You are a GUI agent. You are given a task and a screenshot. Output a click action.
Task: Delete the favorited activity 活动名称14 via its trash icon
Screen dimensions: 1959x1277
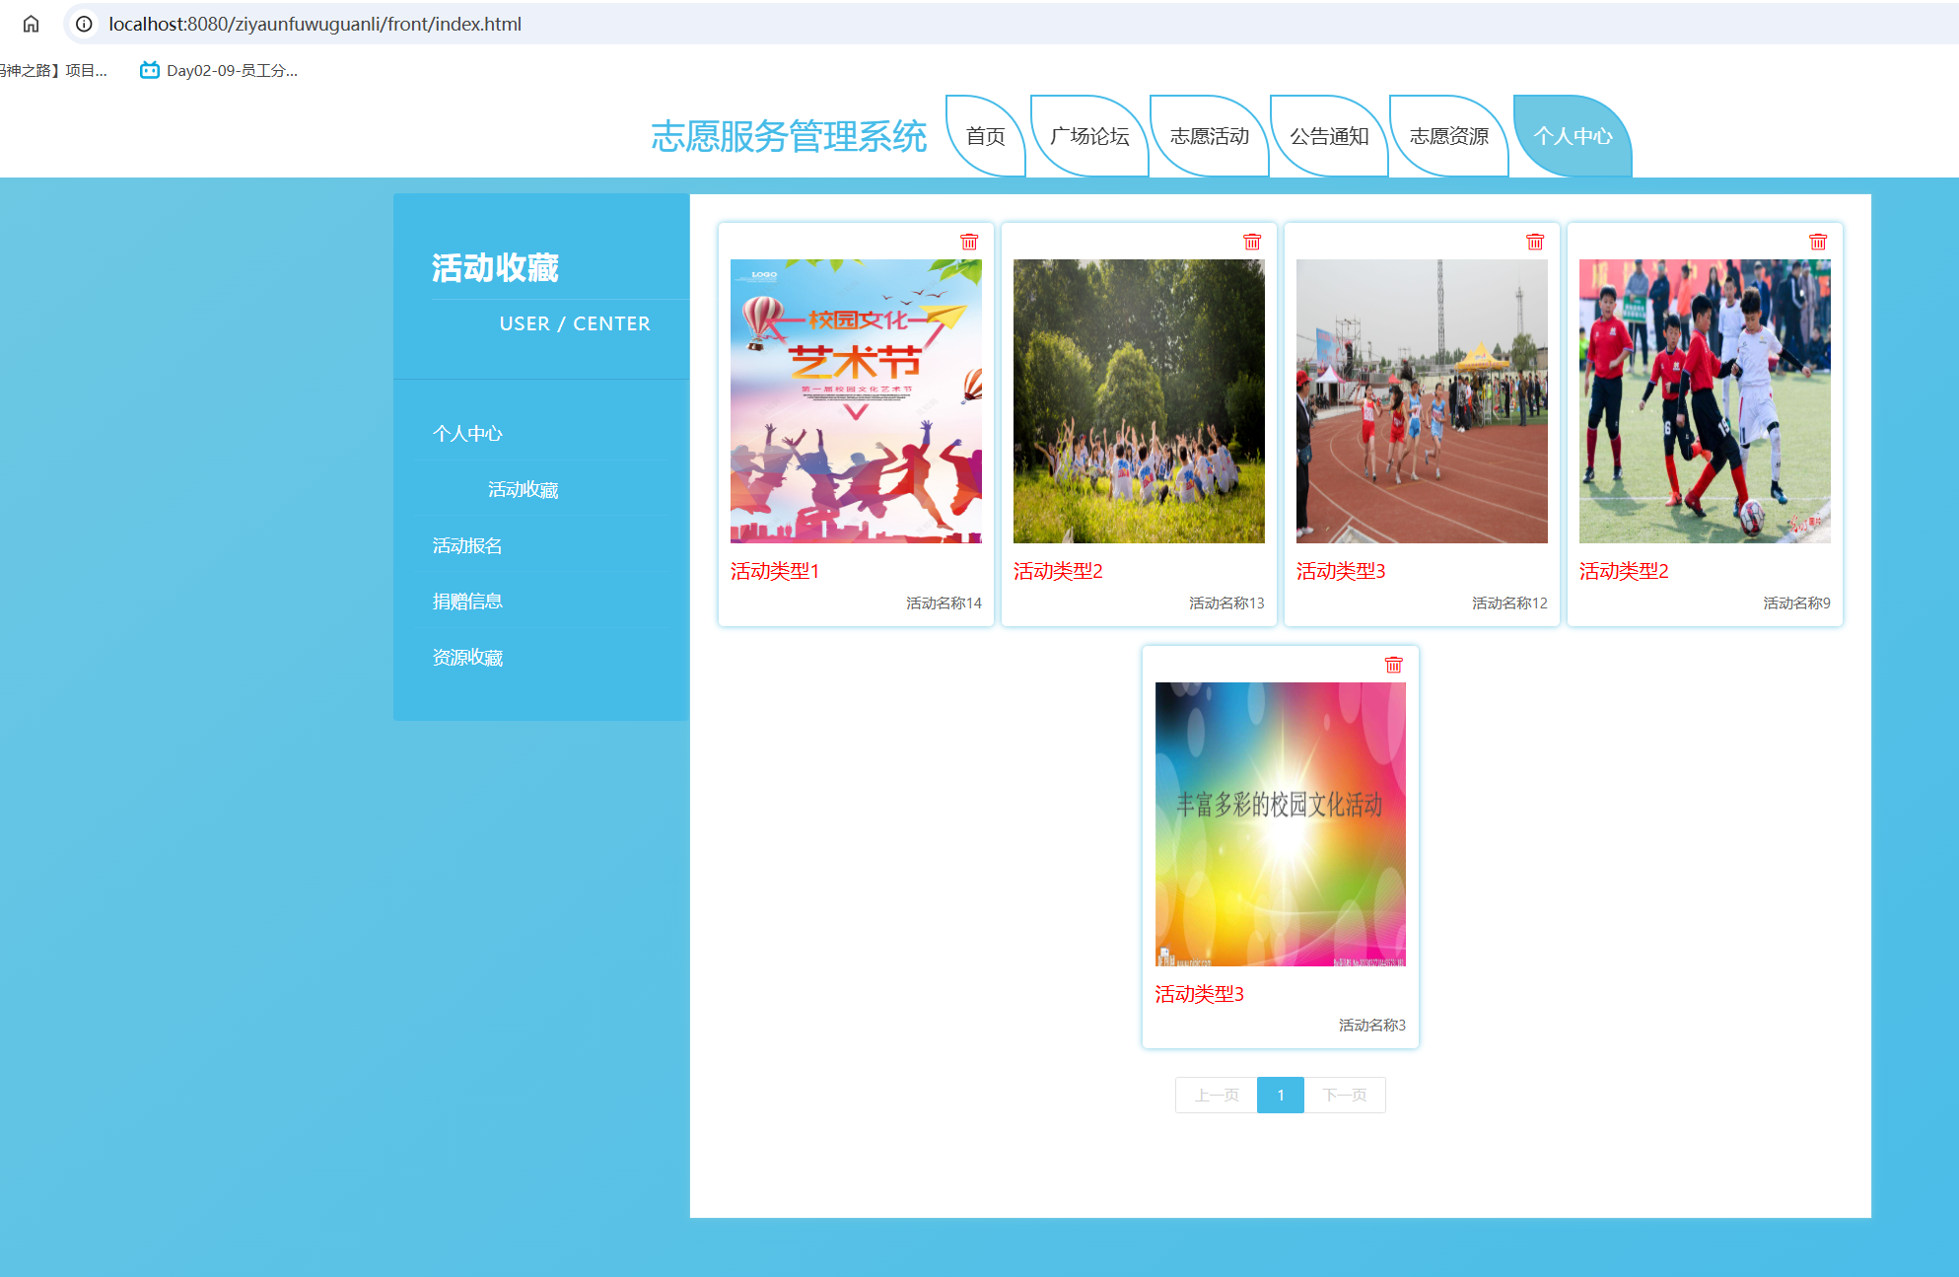pos(969,242)
